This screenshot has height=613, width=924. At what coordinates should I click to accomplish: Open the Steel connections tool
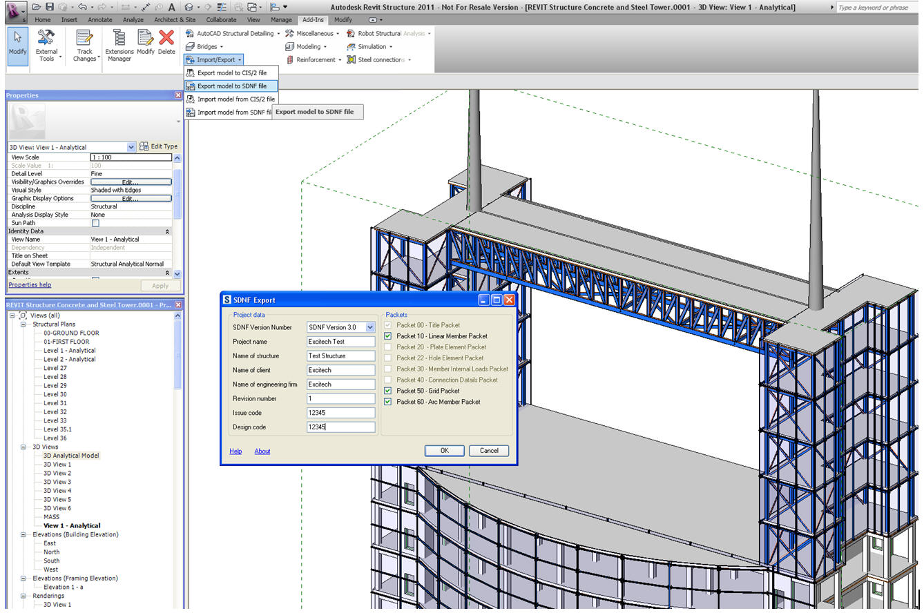(352, 60)
